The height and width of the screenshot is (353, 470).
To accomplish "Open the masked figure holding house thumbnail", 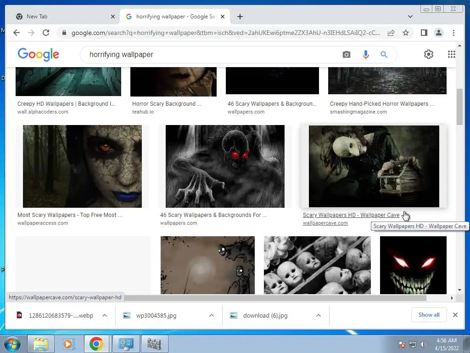I will (374, 166).
